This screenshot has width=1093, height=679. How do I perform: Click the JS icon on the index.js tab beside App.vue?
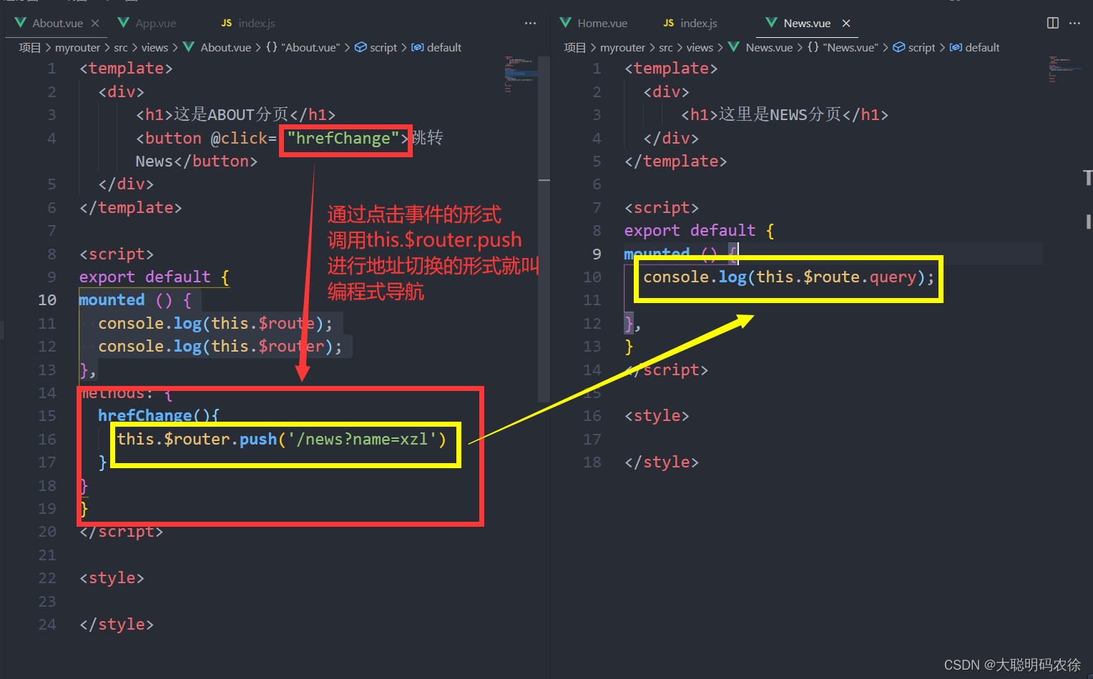click(227, 23)
